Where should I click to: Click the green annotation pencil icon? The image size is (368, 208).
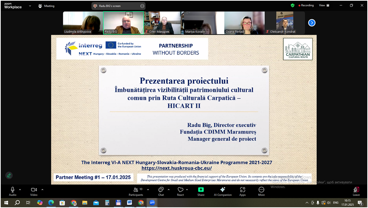[9, 175]
